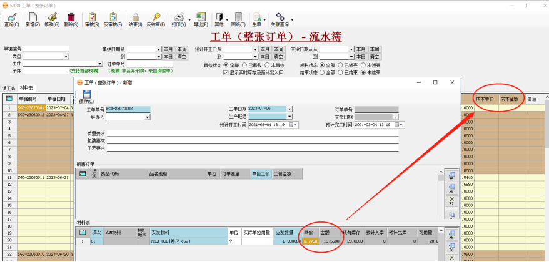Image resolution: width=549 pixels, height=262 pixels.
Task: Open the 预计开工日从 date dropdown
Action: [255, 49]
